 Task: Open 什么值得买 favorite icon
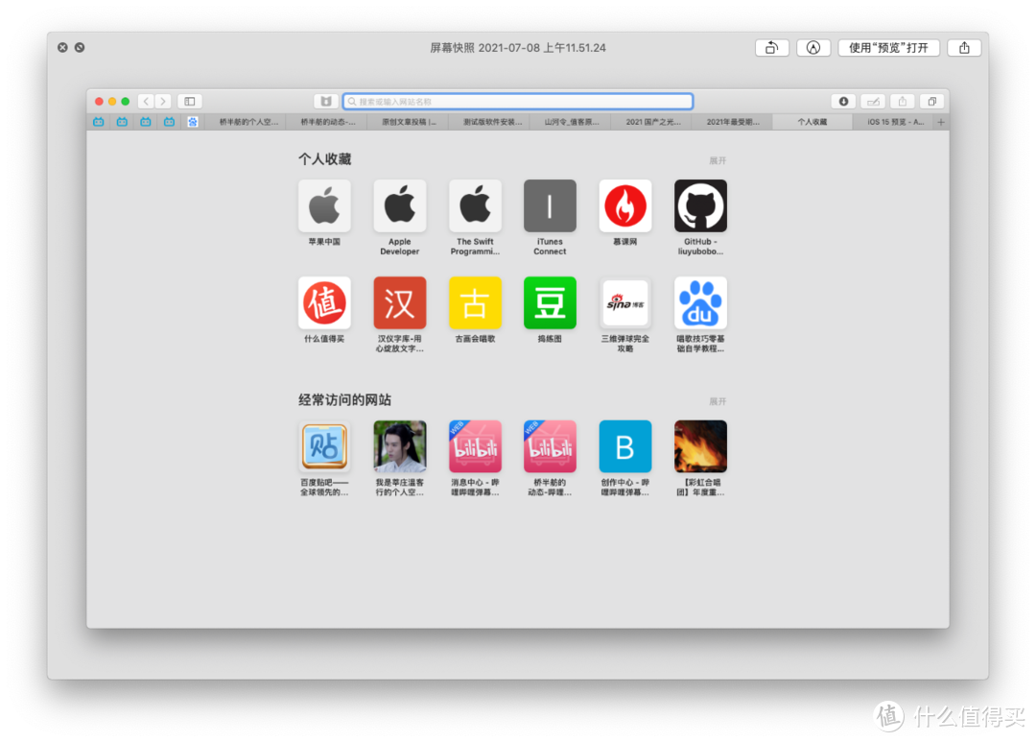(x=324, y=303)
